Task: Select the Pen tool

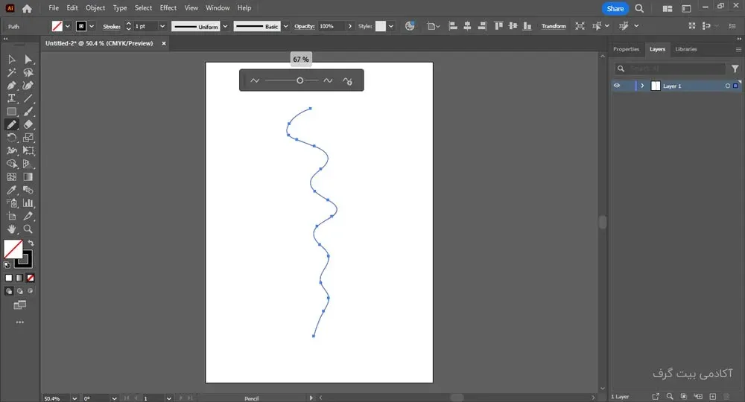Action: pos(11,86)
